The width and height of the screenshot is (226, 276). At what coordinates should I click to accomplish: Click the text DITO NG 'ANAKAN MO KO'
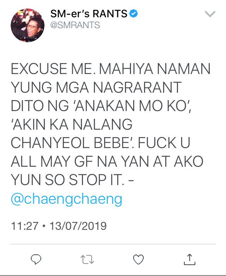[x=101, y=106]
